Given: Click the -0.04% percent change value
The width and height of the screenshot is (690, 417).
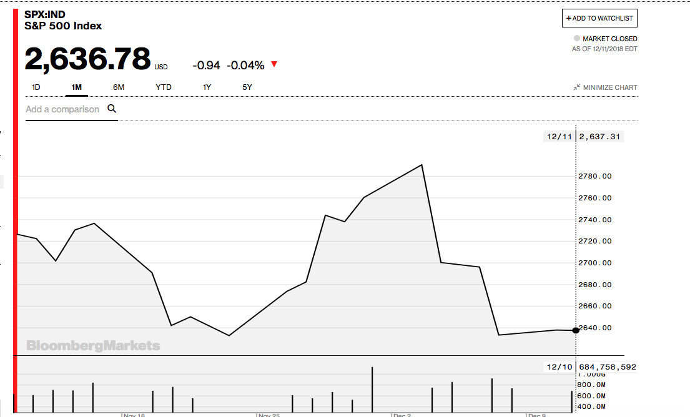Looking at the screenshot, I should [x=245, y=65].
